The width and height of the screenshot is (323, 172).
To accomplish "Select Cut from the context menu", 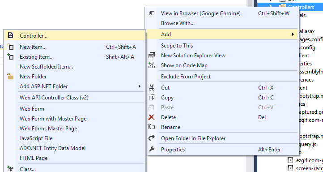I will (x=222, y=88).
